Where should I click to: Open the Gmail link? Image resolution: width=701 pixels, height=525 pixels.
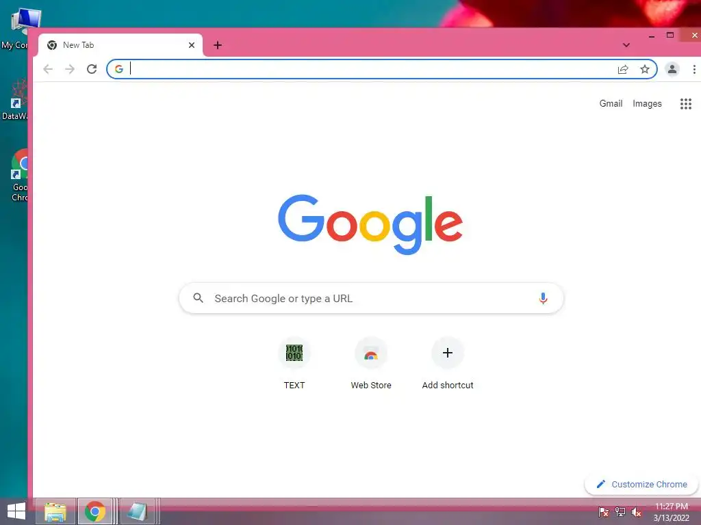tap(611, 104)
